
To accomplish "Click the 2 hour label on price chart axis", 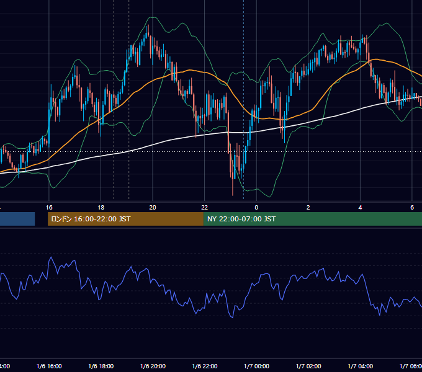I will point(308,208).
